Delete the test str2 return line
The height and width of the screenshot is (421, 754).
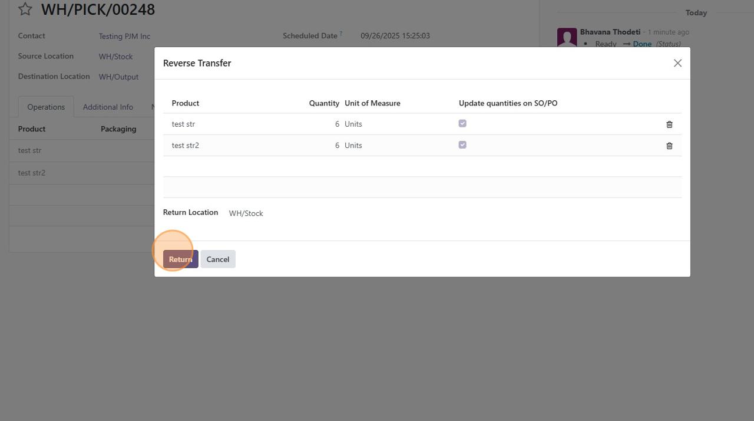click(669, 146)
